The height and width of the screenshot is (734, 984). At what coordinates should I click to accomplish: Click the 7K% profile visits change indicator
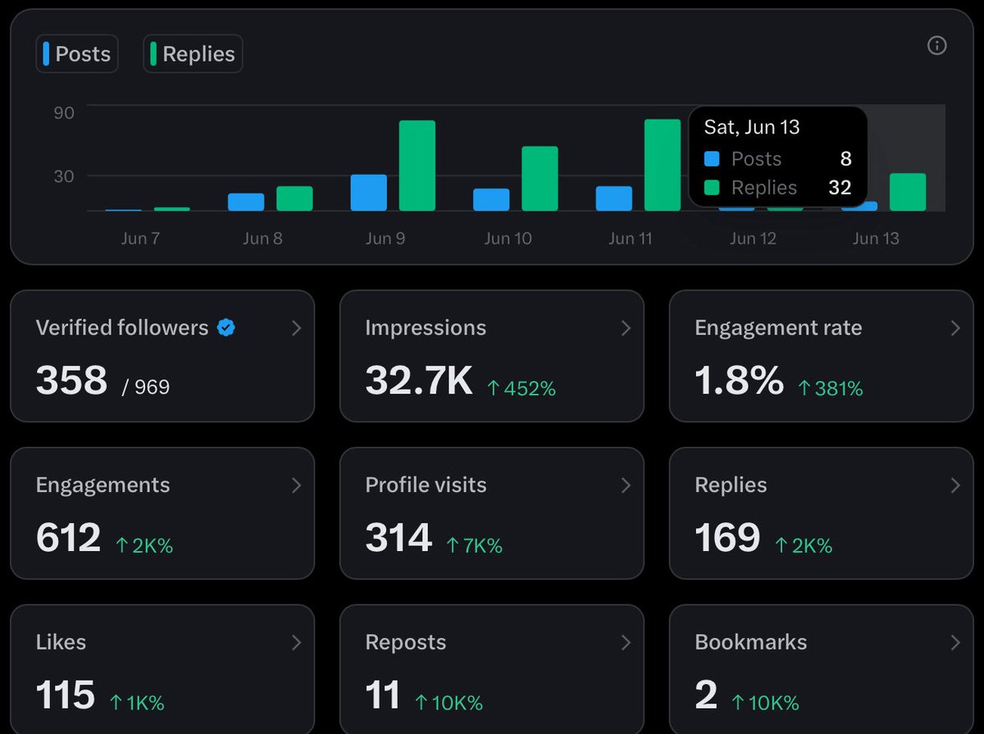click(x=474, y=546)
